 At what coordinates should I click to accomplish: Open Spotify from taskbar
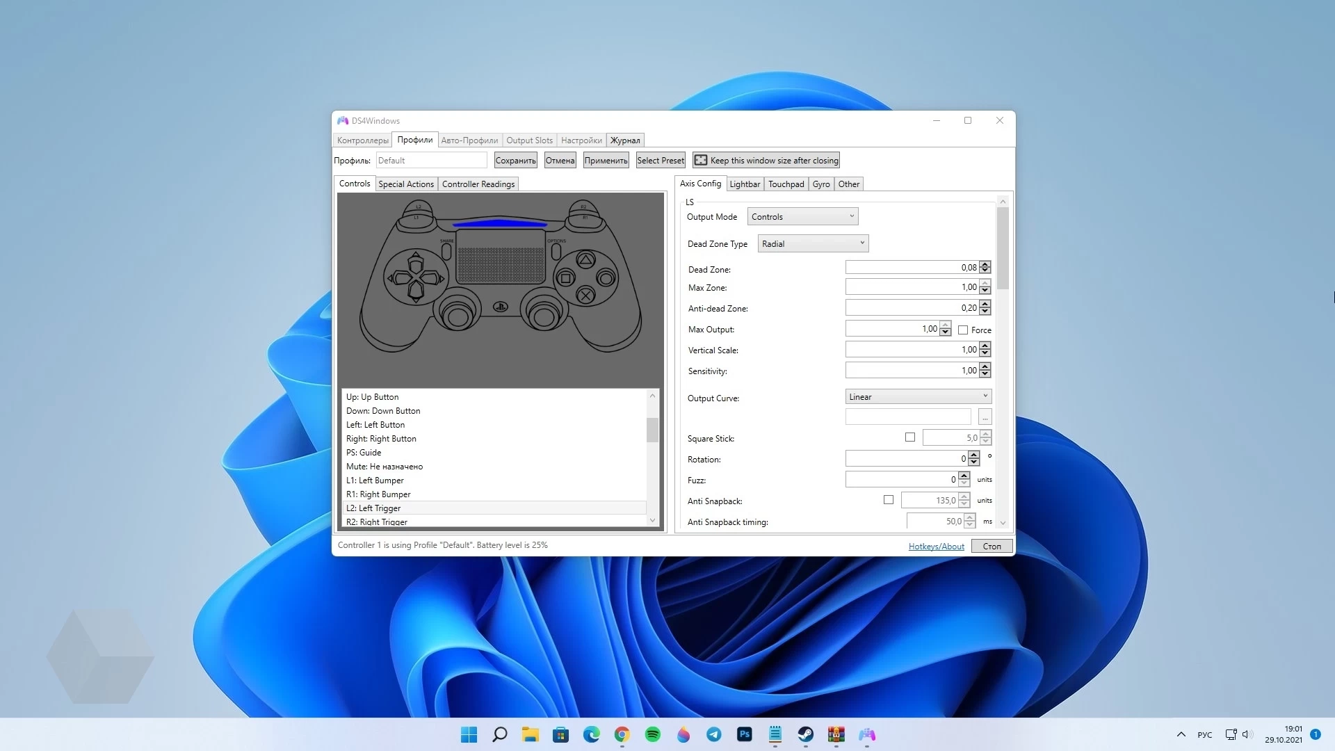pos(653,734)
